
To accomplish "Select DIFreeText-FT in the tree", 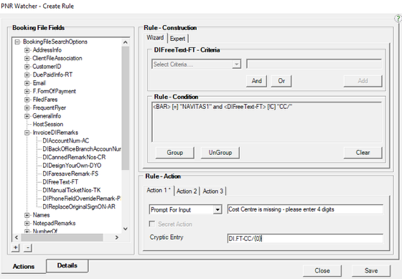I will click(x=60, y=182).
